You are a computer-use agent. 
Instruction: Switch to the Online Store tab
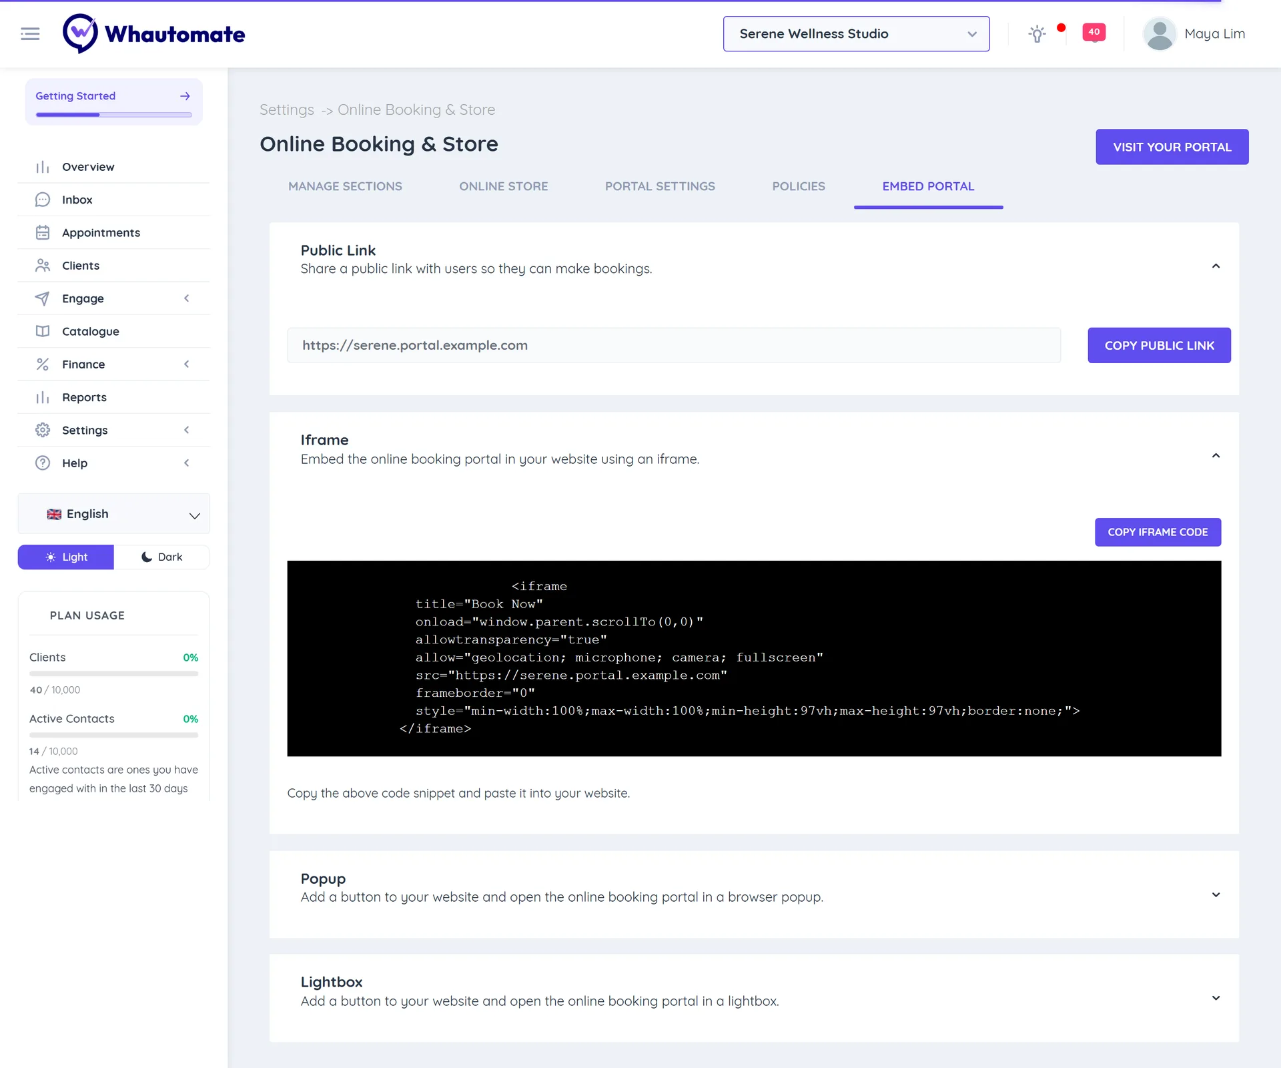[x=504, y=187]
